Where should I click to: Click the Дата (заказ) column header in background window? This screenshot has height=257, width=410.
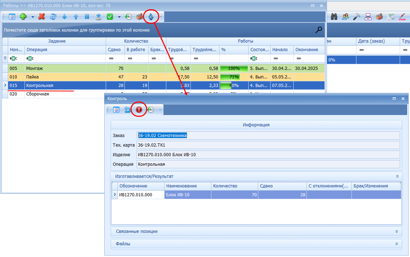[378, 41]
